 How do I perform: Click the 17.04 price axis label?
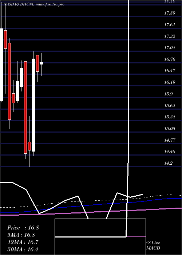170,48
